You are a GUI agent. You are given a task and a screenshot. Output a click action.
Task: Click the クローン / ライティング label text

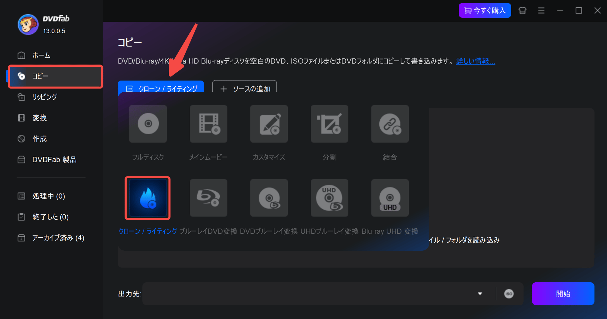coord(148,231)
